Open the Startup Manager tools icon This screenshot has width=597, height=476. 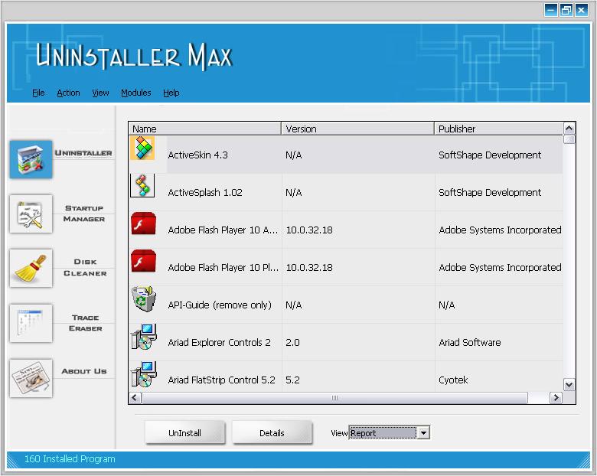[x=31, y=214]
